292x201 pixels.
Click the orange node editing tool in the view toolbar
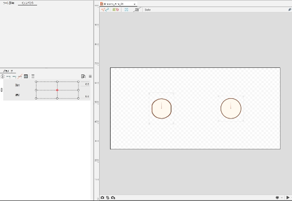(103, 9)
